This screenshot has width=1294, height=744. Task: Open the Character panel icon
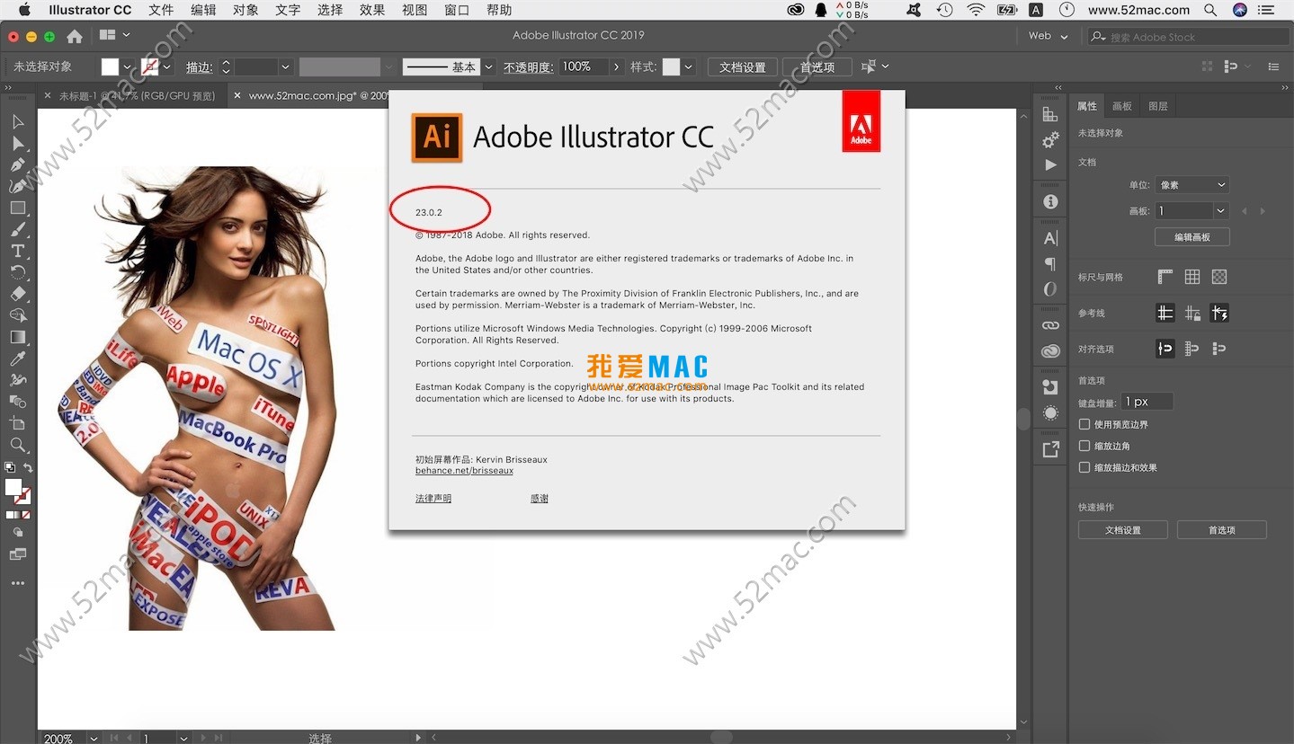(1050, 238)
